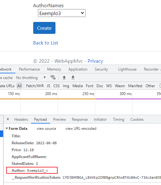Click the 200 ms timeline marker
161x185 pixels.
[51, 94]
